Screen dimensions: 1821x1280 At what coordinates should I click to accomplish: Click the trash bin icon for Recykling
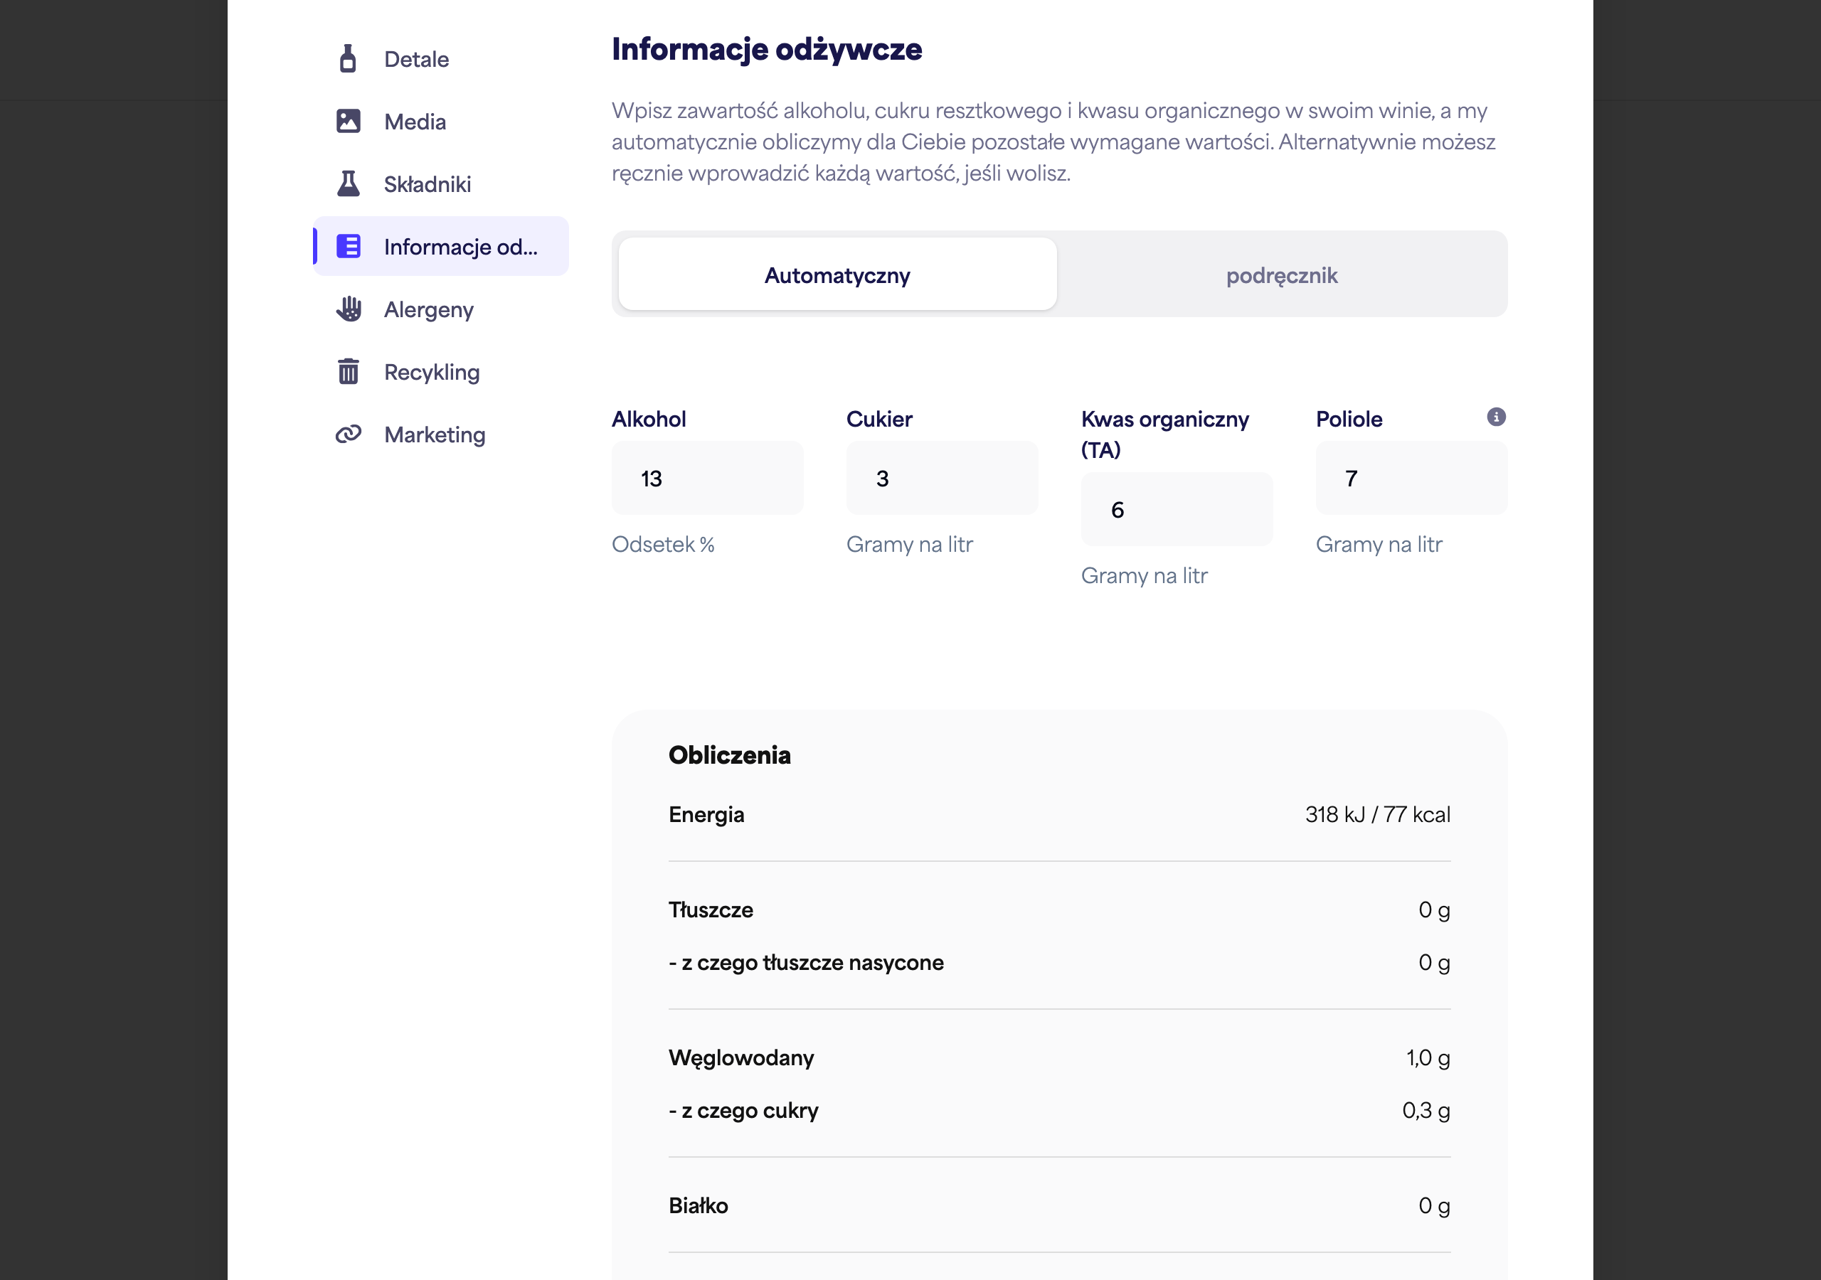(348, 371)
